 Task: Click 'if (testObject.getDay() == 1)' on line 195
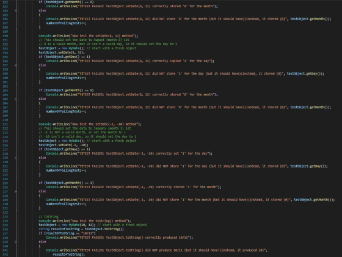point(64,57)
